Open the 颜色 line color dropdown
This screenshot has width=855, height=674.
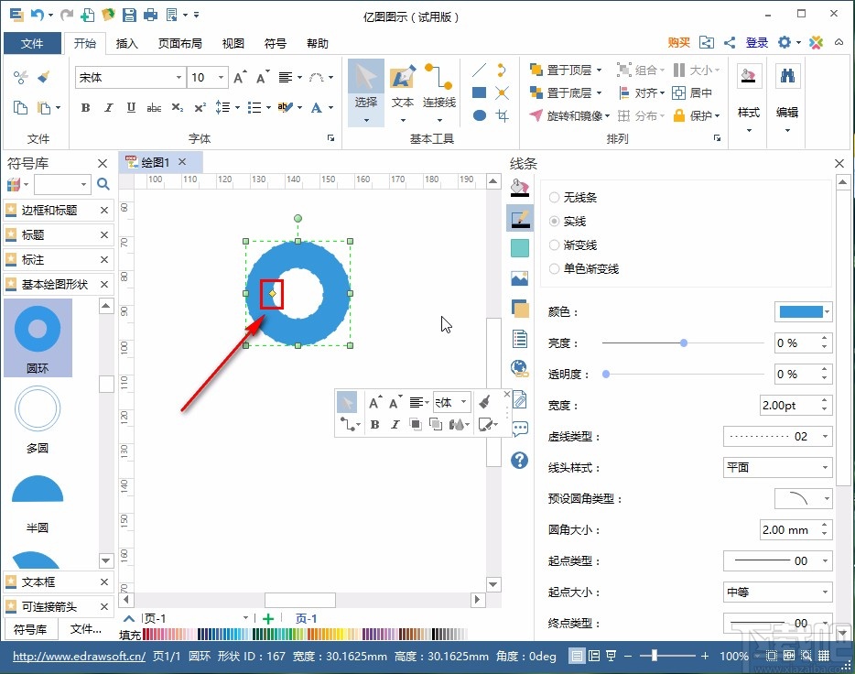(x=803, y=312)
